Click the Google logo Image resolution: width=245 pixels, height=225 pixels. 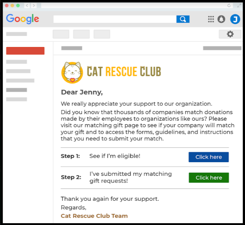pyautogui.click(x=22, y=19)
